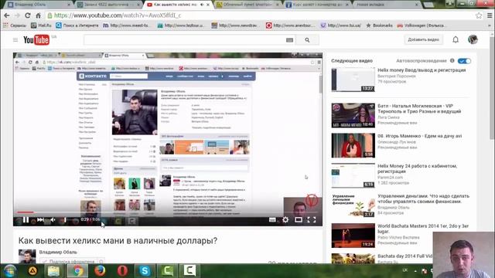Open the green Camtasia taskbar icon
This screenshot has height=278, width=495.
point(167,271)
